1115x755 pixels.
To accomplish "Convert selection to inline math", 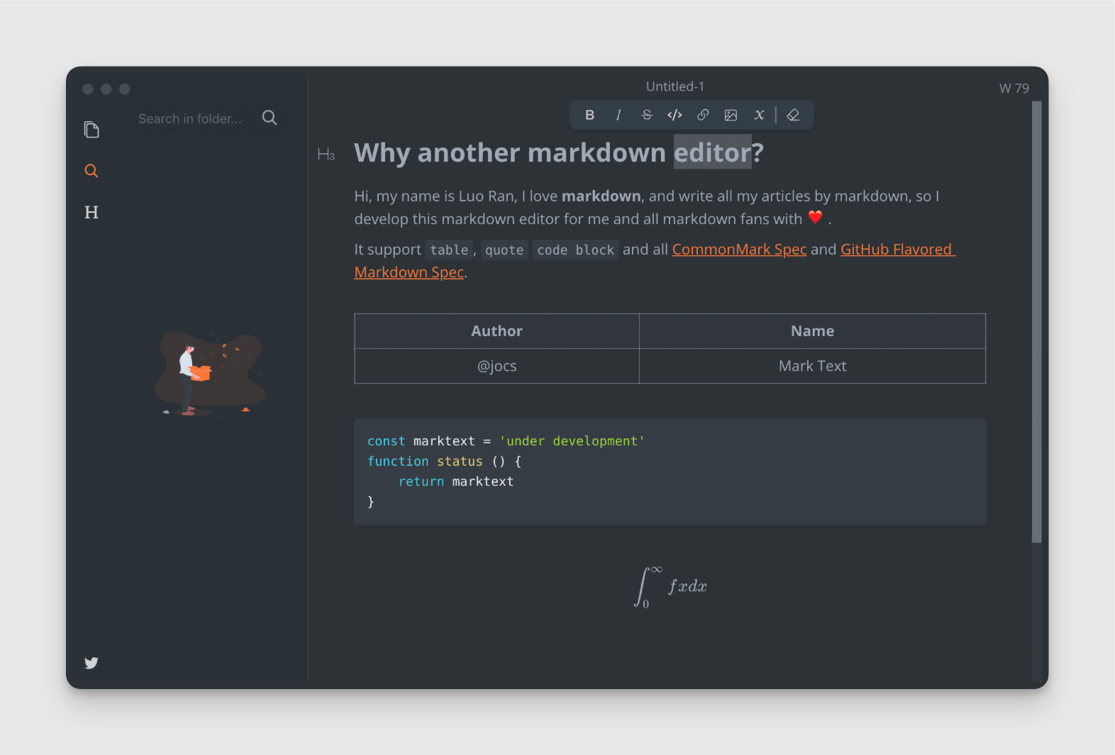I will pos(759,115).
